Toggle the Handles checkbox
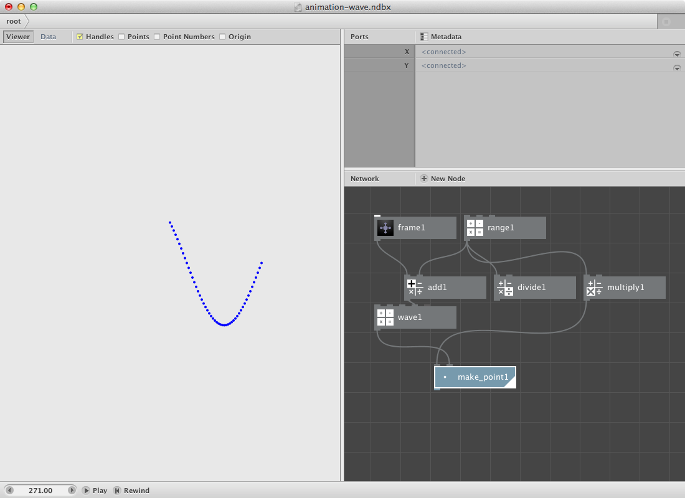The width and height of the screenshot is (685, 498). [80, 37]
